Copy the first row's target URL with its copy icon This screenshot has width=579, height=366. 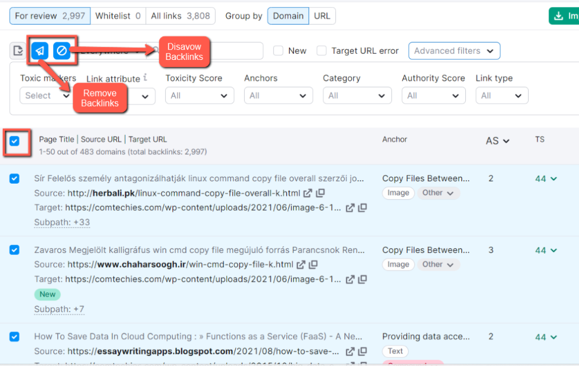click(362, 209)
